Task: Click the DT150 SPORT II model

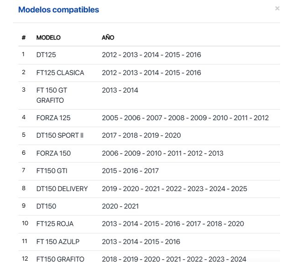Action: tap(60, 135)
